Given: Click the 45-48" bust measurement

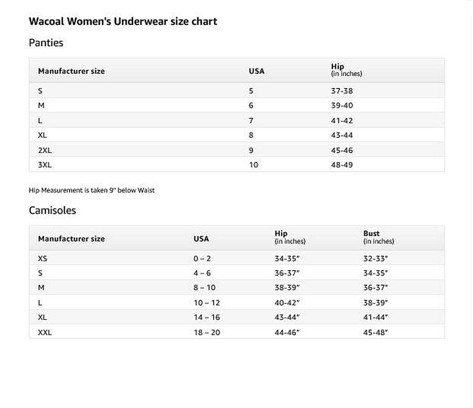Looking at the screenshot, I should point(376,332).
